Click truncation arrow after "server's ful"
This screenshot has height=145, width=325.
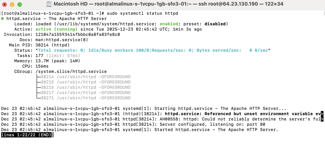[x=322, y=119]
